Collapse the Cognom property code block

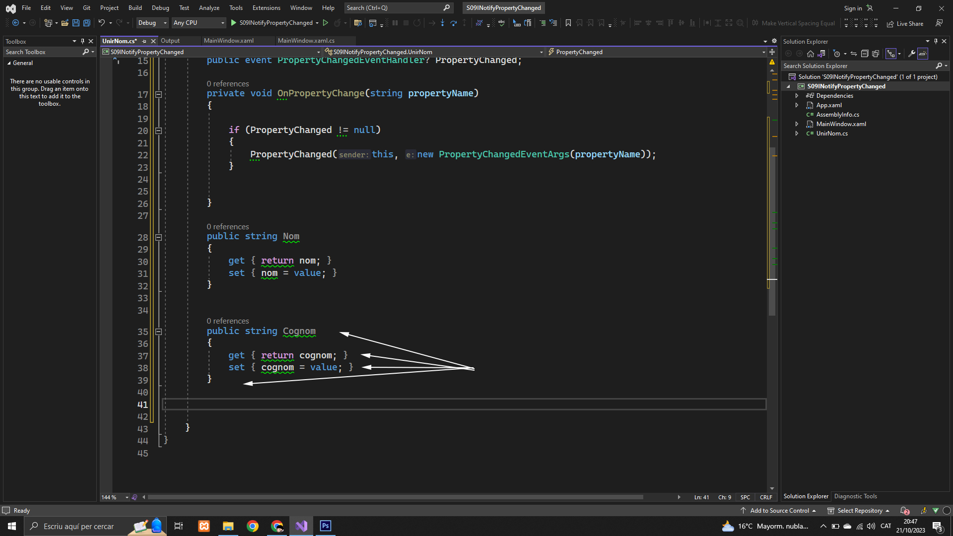[158, 332]
